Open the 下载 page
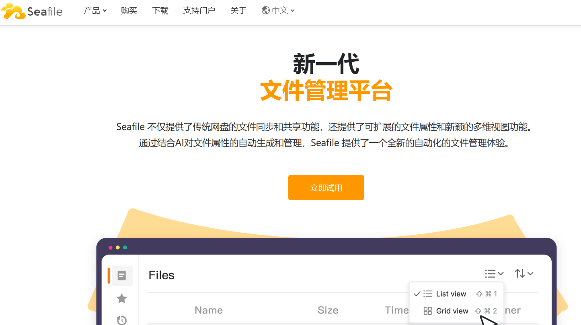This screenshot has height=325, width=581. [160, 11]
